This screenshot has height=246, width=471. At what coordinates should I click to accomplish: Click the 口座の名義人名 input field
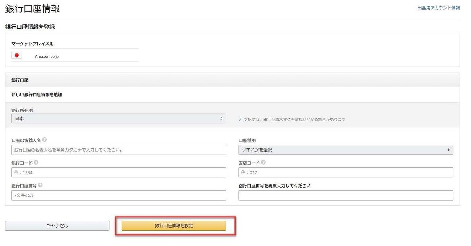119,150
